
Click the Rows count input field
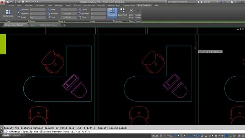pyautogui.click(x=69, y=10)
